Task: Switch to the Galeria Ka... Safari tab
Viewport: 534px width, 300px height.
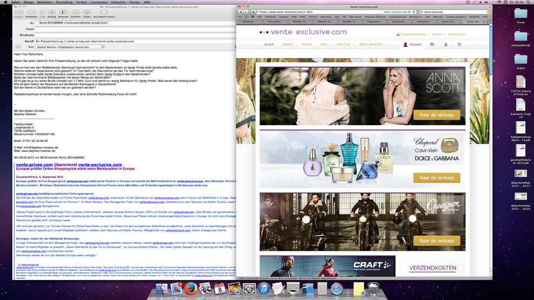Action: tap(399, 22)
